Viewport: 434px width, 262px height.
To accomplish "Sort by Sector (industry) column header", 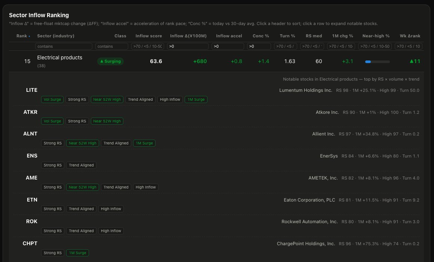I will [56, 36].
